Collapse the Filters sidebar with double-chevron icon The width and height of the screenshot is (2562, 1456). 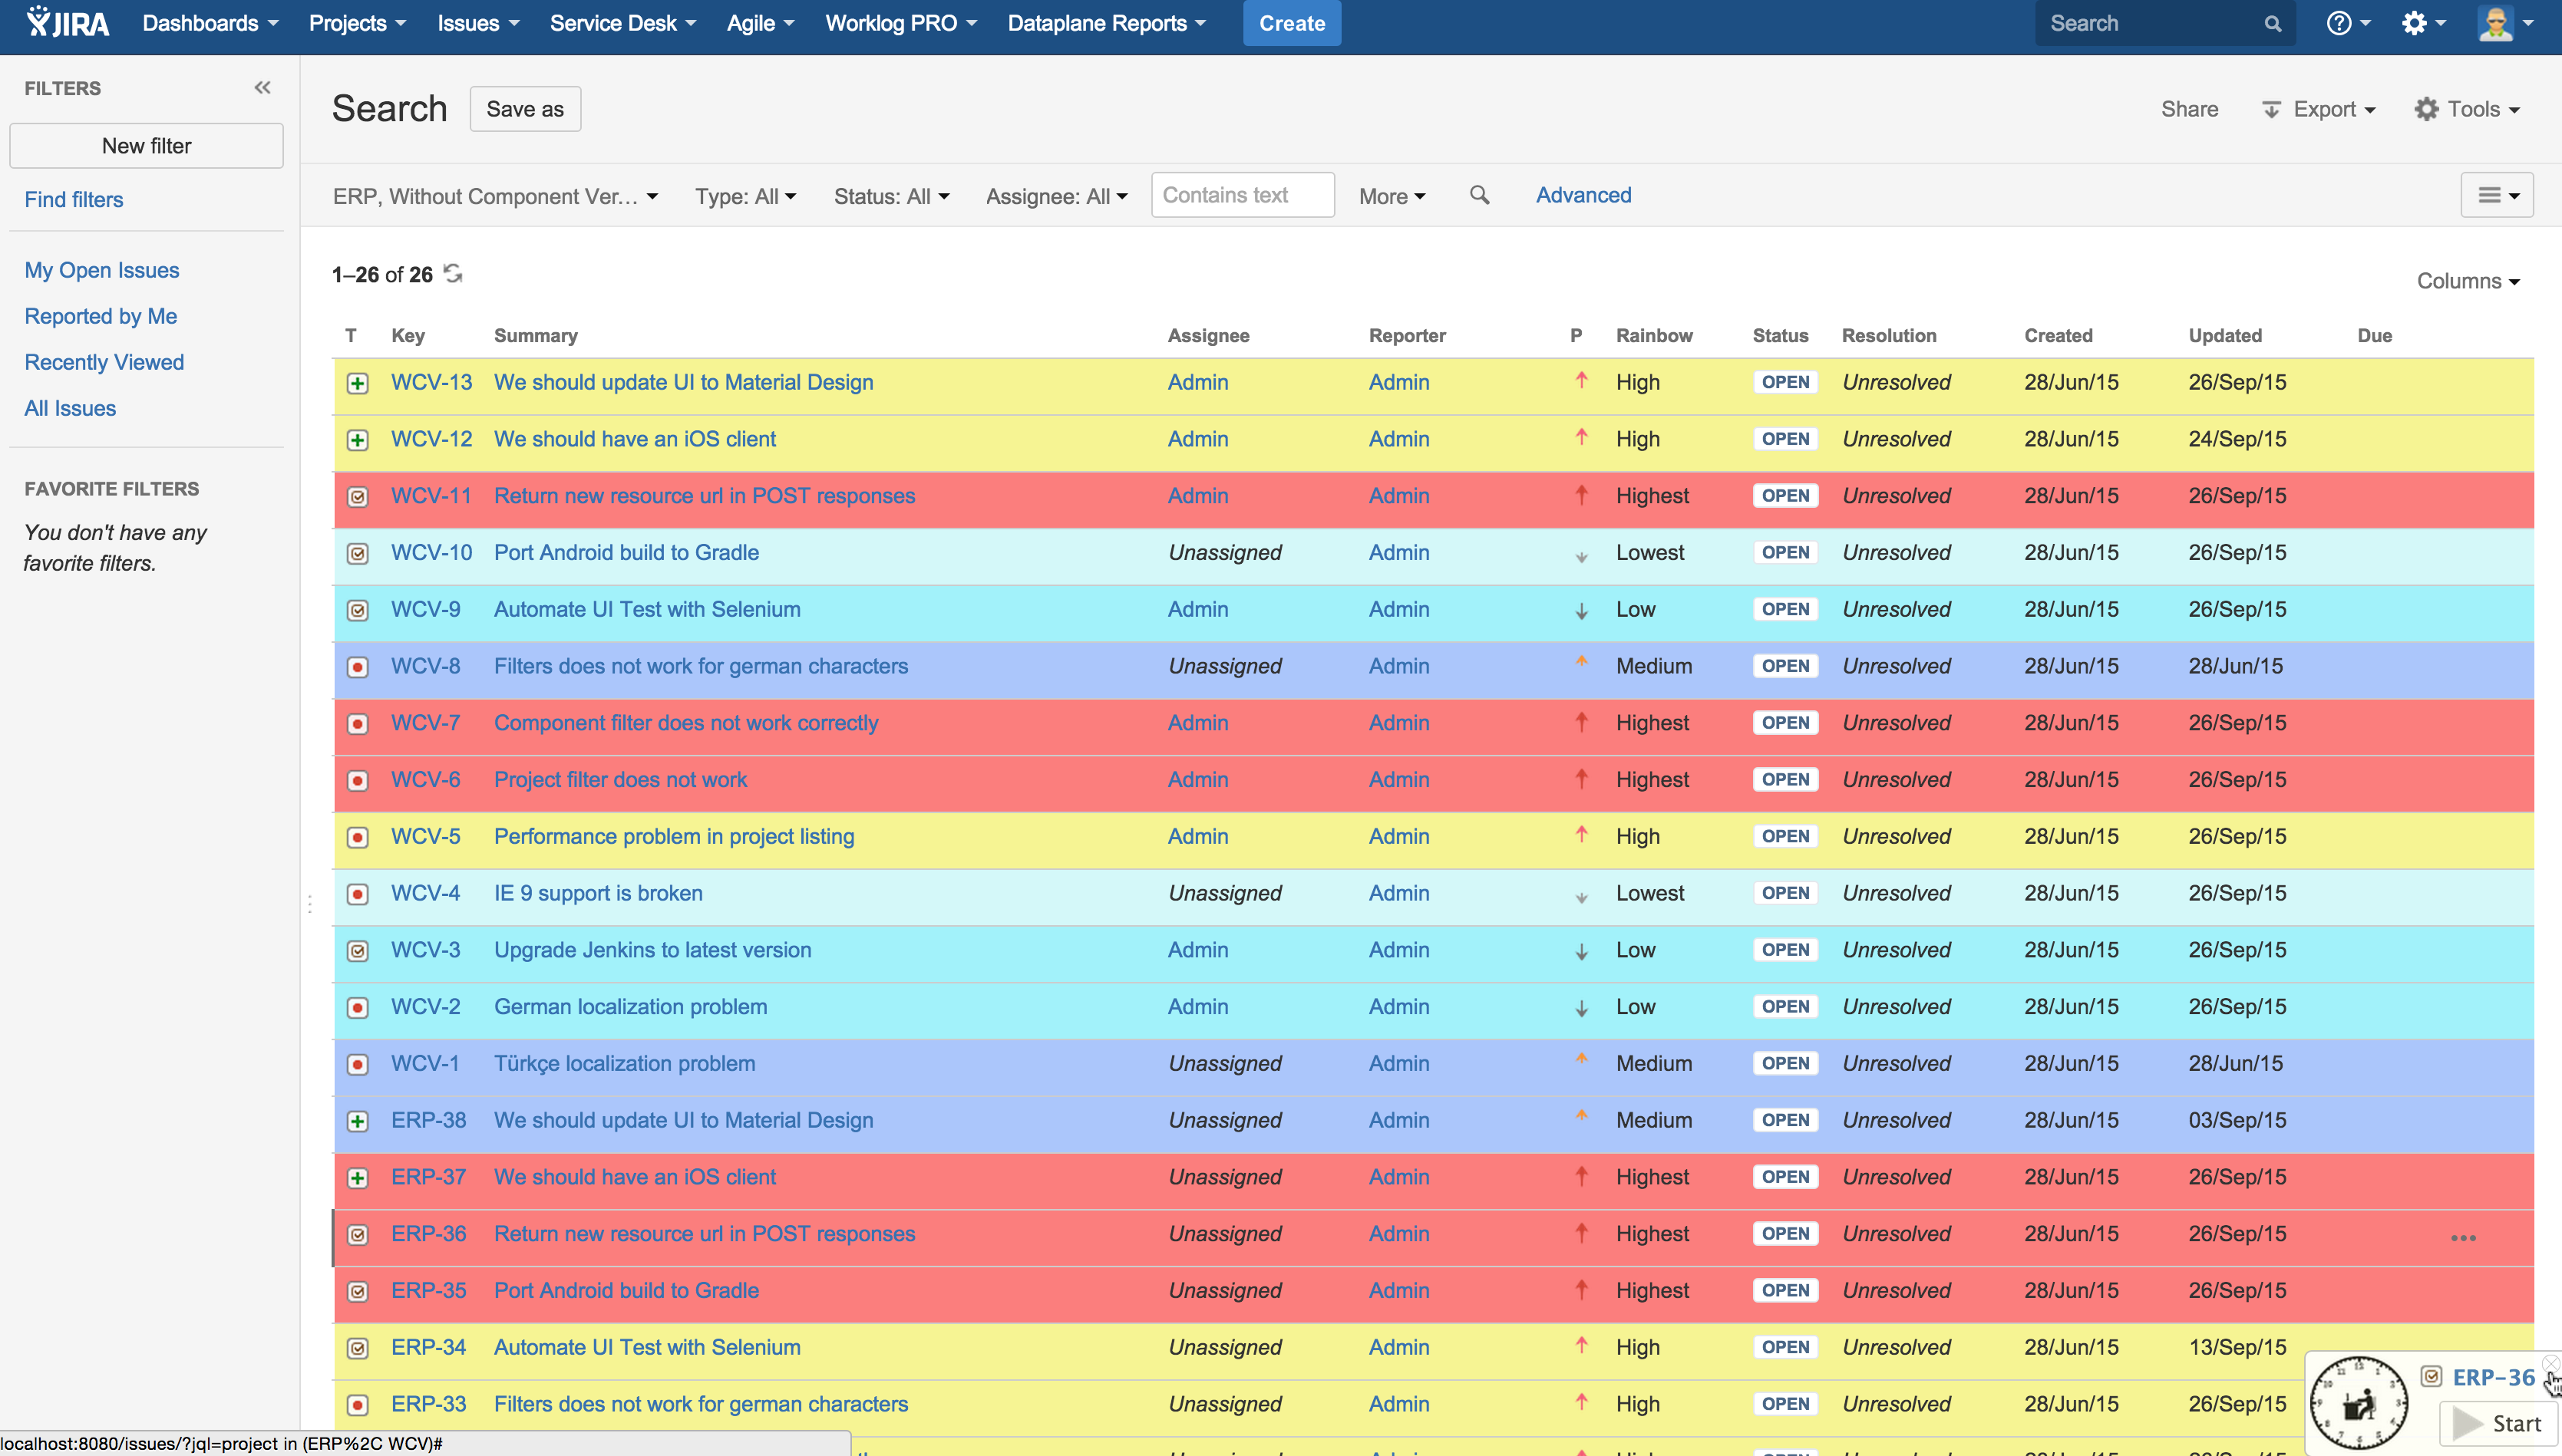(x=262, y=88)
